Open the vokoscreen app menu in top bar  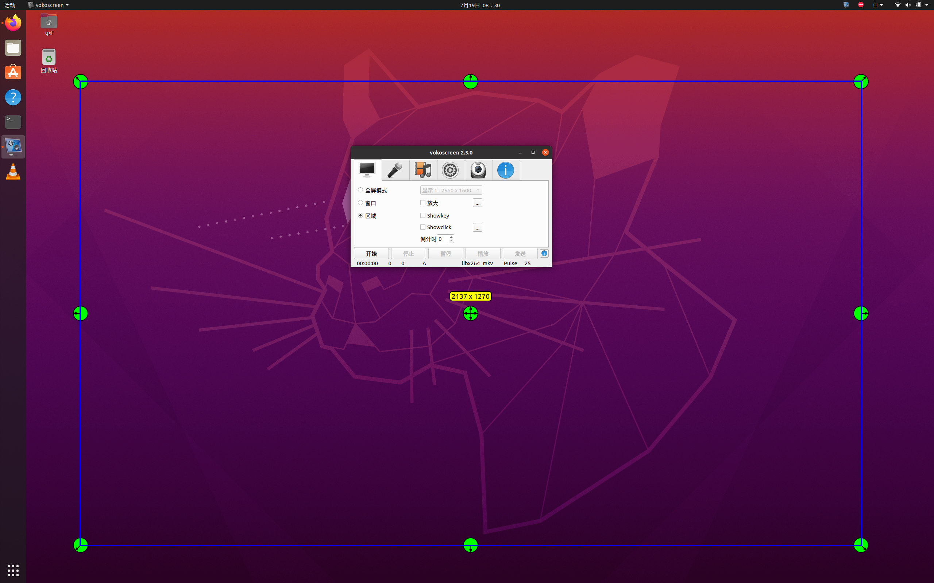click(x=49, y=5)
